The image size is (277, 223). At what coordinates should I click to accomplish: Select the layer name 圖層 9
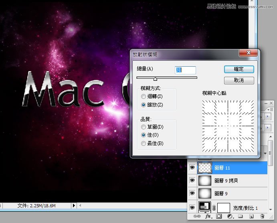(x=221, y=193)
